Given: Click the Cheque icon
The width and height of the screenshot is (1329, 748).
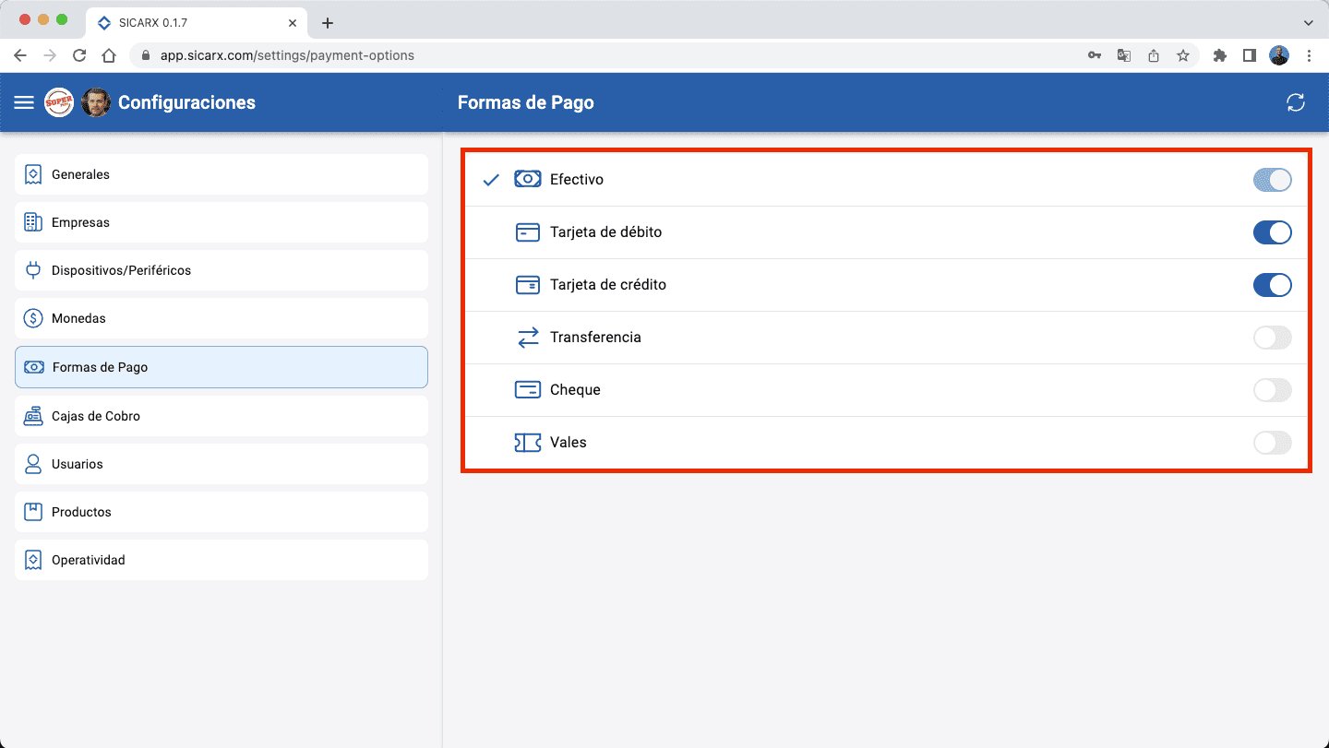Looking at the screenshot, I should tap(527, 389).
